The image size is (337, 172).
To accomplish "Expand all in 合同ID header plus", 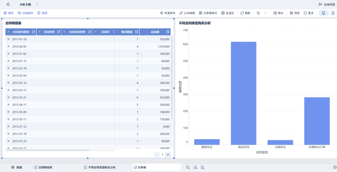I will point(96,32).
